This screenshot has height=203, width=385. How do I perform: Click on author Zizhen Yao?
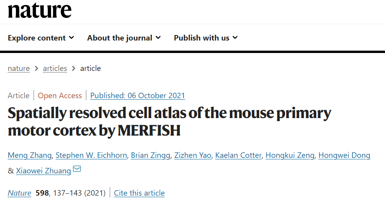coord(193,155)
